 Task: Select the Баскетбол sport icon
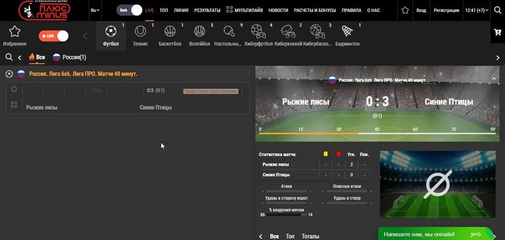[170, 36]
